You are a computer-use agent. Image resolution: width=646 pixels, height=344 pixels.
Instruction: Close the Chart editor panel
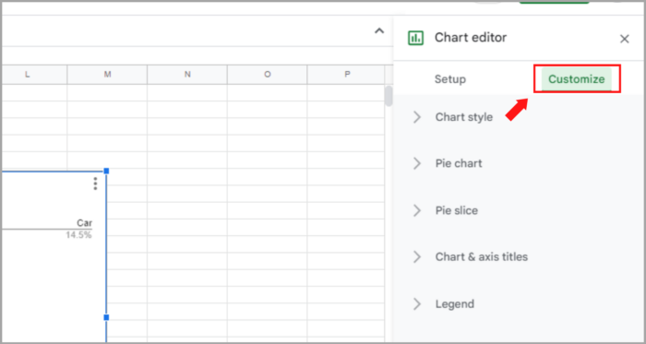(624, 39)
